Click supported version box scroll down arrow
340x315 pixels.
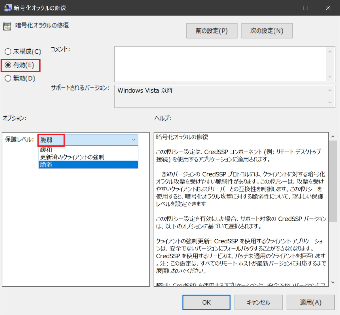[330, 103]
